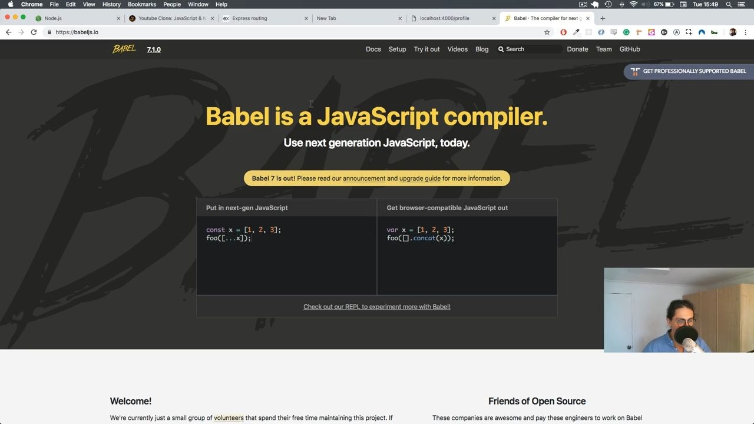Click the 'Friends of Open Source' heading
This screenshot has height=424, width=754.
coord(537,401)
